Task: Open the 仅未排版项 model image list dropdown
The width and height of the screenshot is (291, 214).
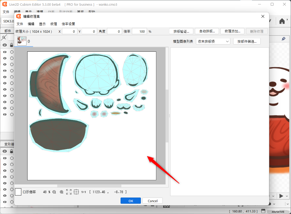Action: [x=213, y=41]
